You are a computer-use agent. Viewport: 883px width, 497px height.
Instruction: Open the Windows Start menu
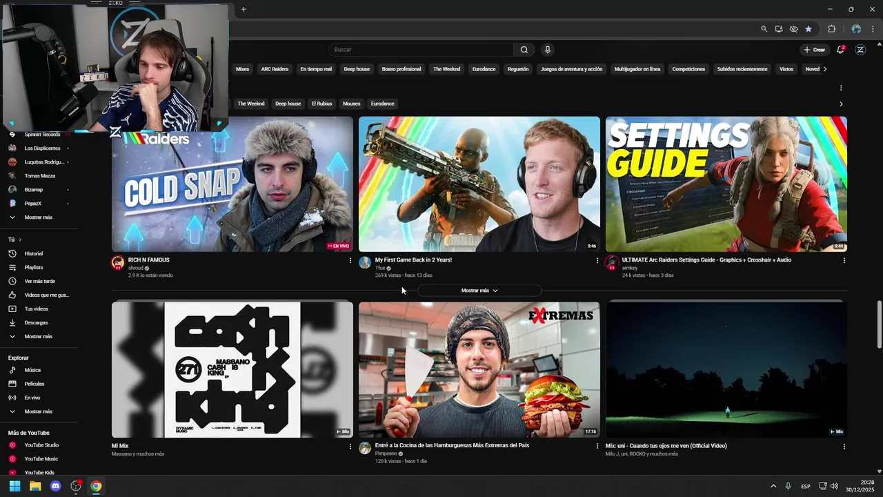[x=14, y=486]
